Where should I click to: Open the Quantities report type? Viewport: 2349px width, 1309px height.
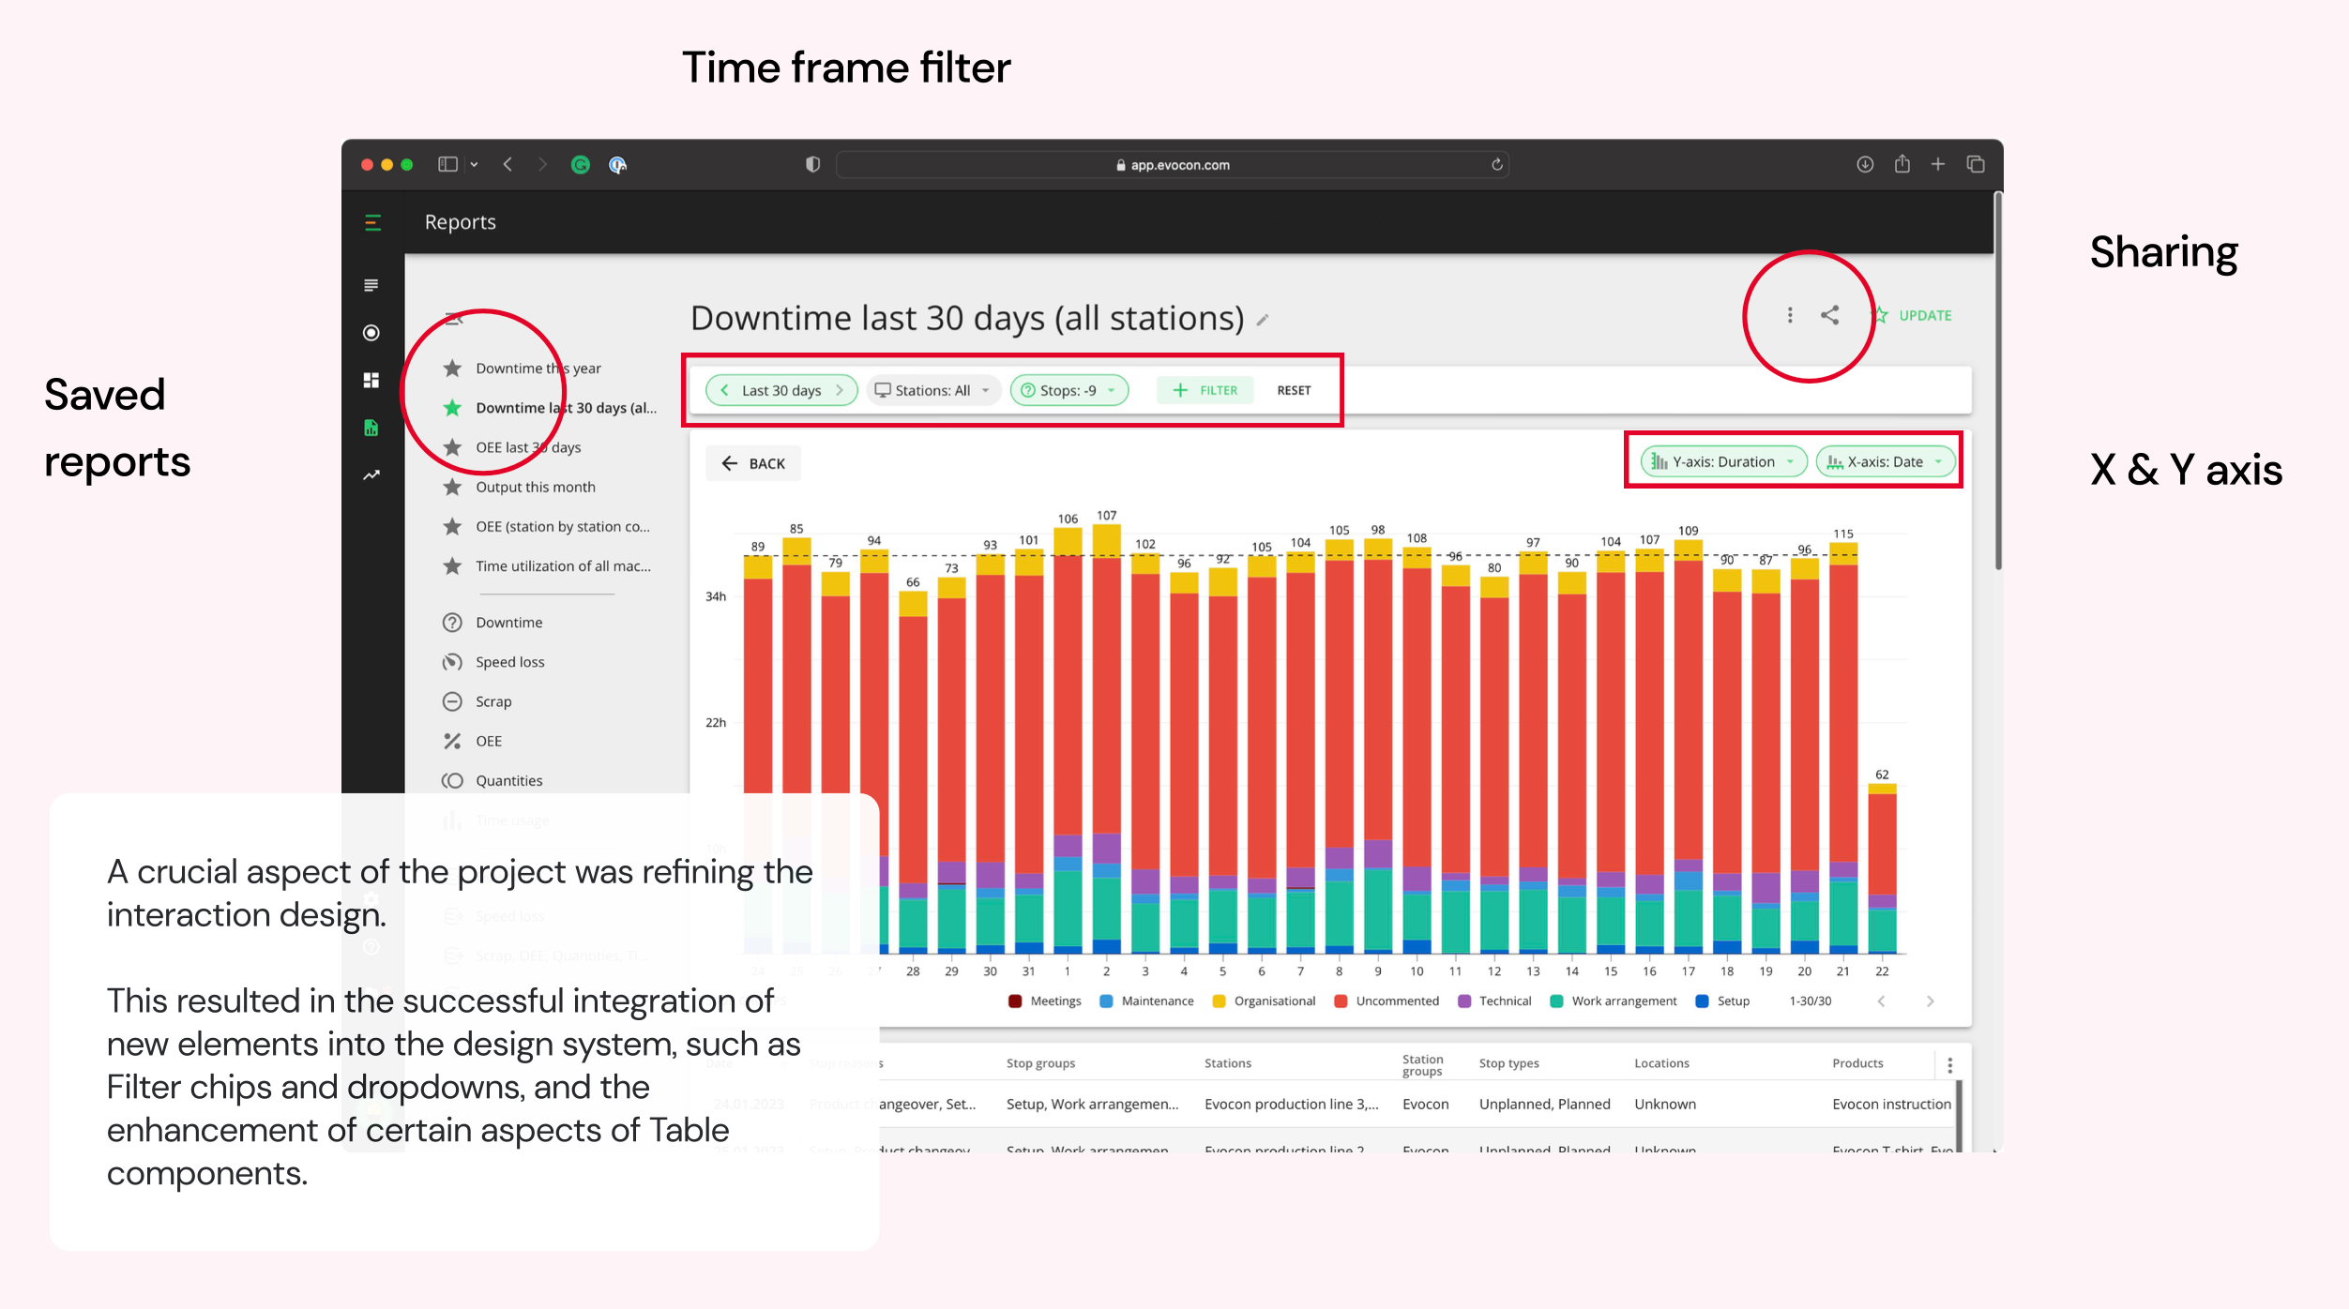pyautogui.click(x=508, y=780)
